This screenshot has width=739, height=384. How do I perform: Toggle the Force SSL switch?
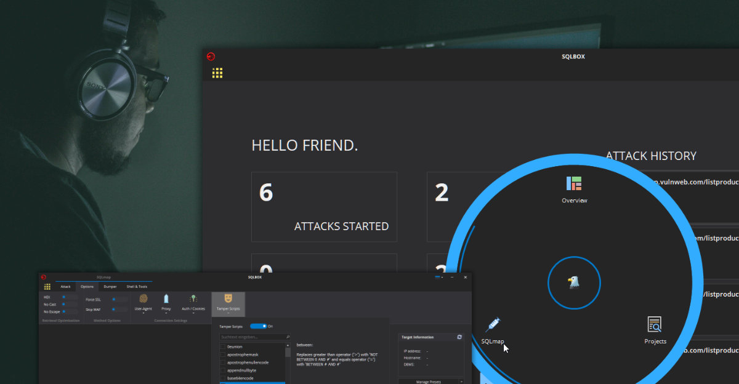120,300
